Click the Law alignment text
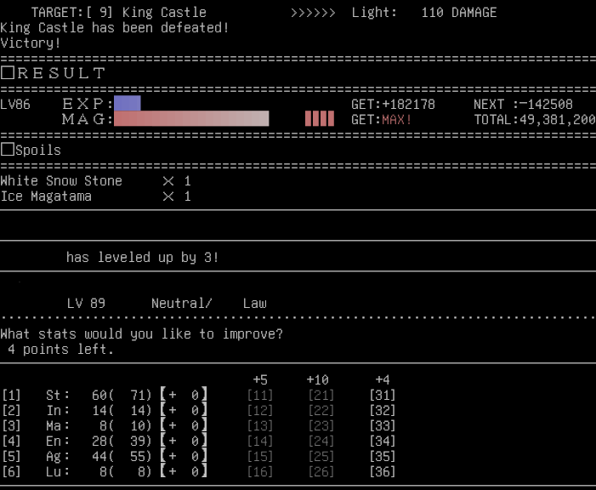Screen dimensions: 596x490 [x=255, y=303]
